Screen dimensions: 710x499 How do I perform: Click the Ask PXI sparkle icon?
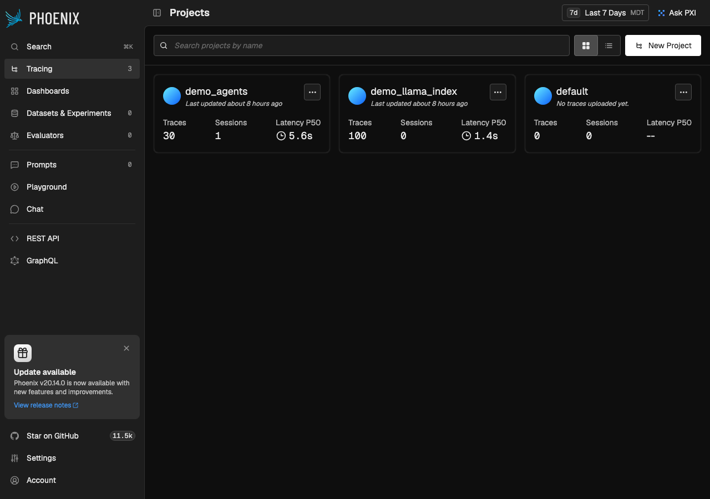661,13
